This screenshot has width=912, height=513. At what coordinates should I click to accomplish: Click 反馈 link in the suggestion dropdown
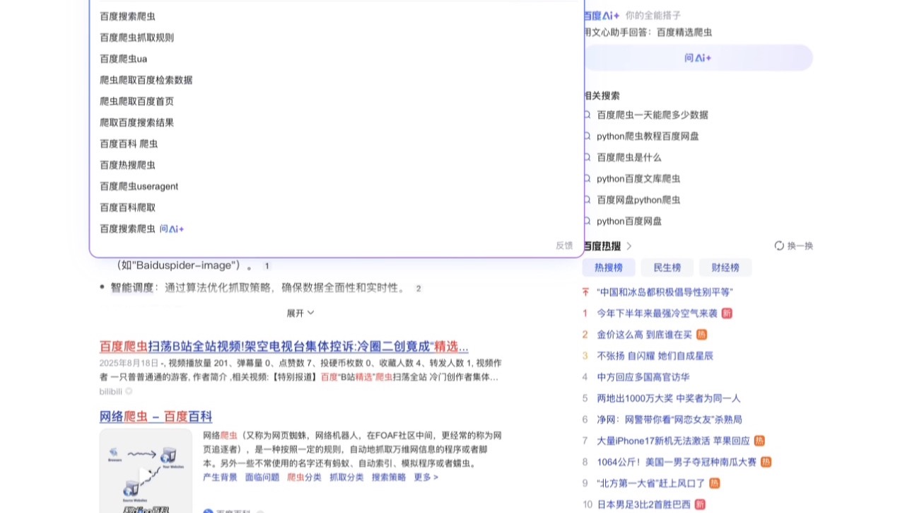tap(564, 246)
